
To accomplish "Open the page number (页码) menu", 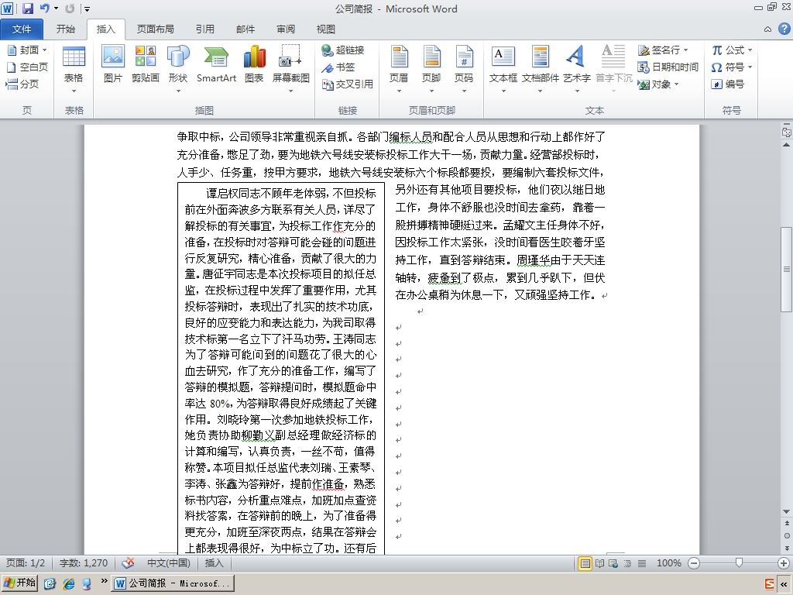I will pos(464,69).
